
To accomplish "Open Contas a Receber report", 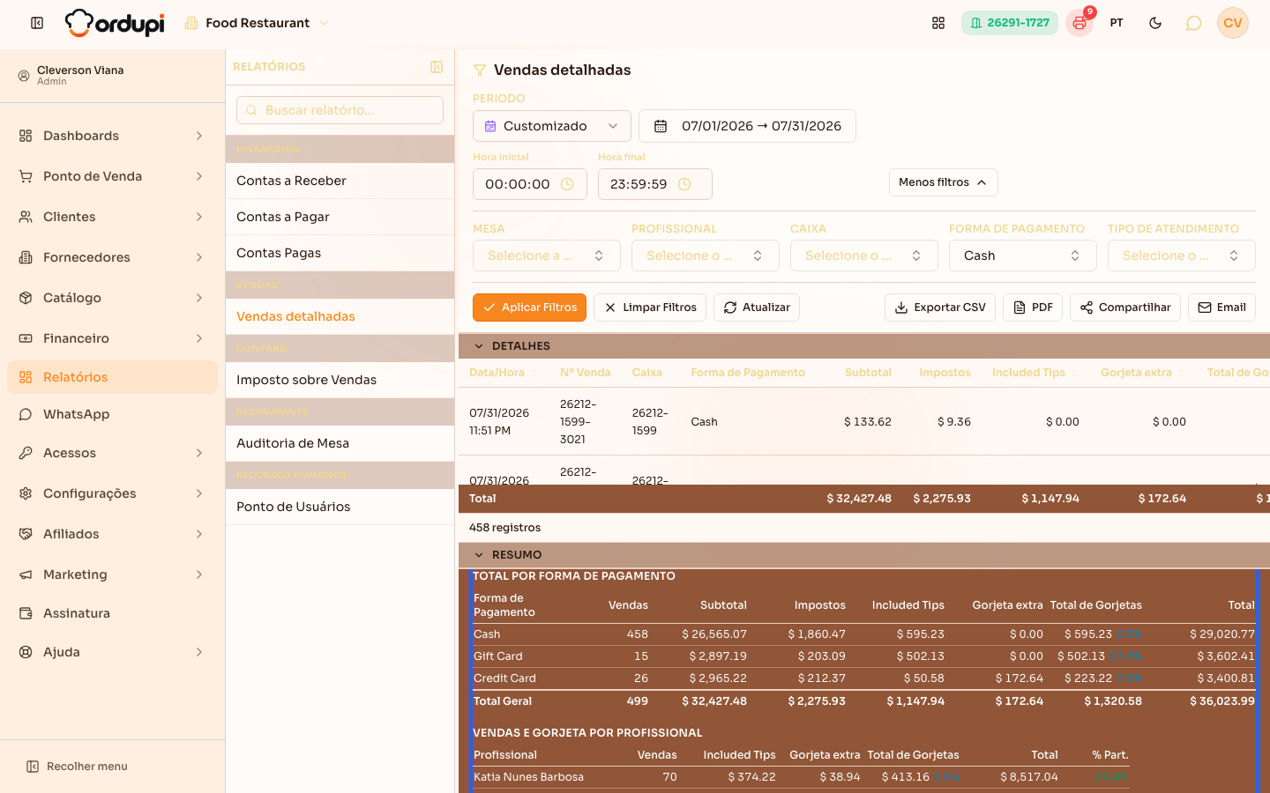I will click(x=340, y=181).
